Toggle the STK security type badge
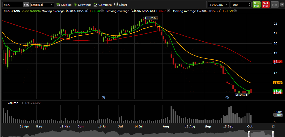This screenshot has height=137, width=285. (26, 5)
